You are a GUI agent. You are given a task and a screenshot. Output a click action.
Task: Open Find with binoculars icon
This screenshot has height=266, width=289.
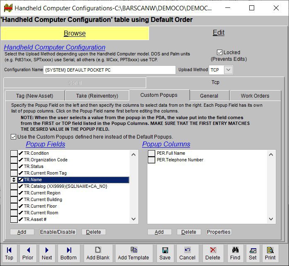point(235,253)
